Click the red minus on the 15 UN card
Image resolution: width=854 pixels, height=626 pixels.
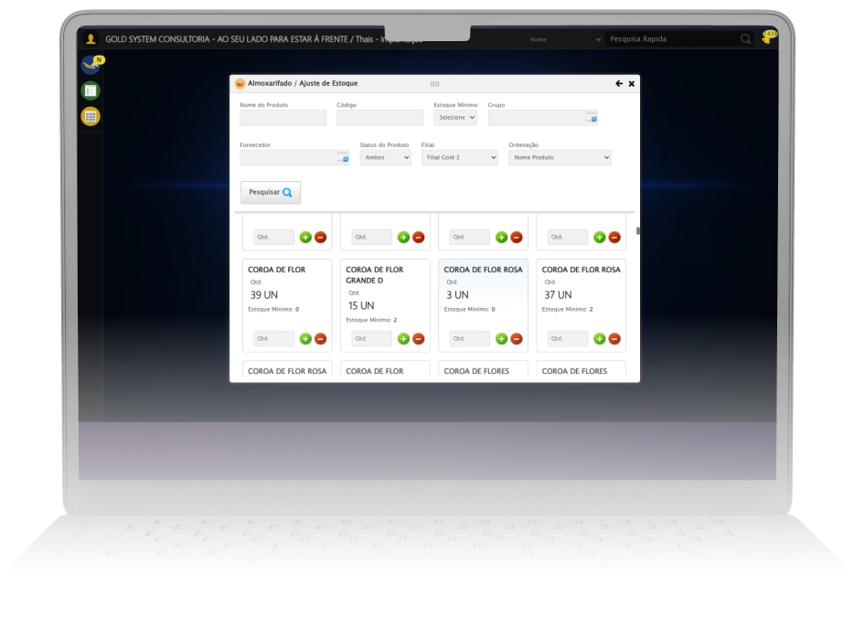(418, 339)
